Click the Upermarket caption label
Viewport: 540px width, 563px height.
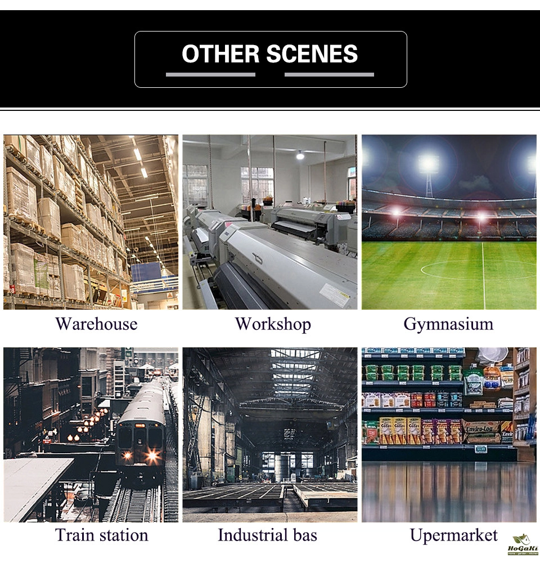[454, 536]
